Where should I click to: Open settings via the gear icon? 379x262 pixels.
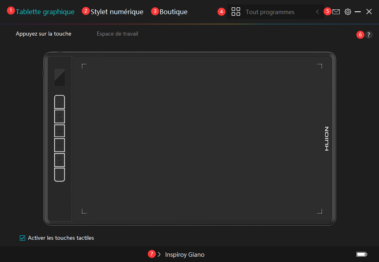(x=347, y=12)
